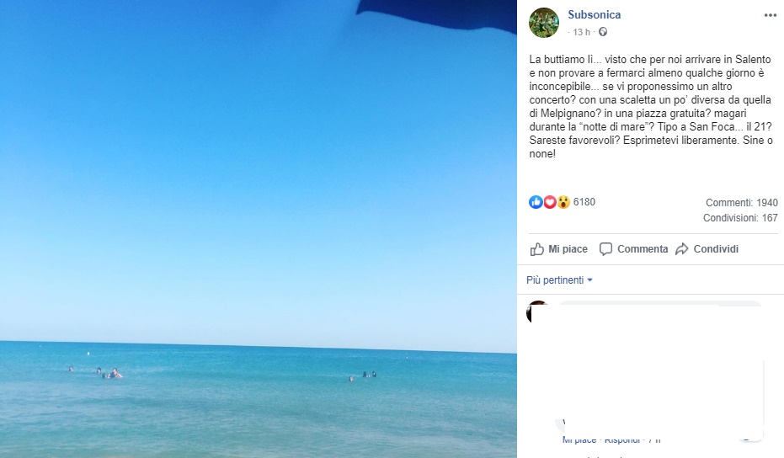
Task: Select the Commenta button text
Action: pos(643,249)
